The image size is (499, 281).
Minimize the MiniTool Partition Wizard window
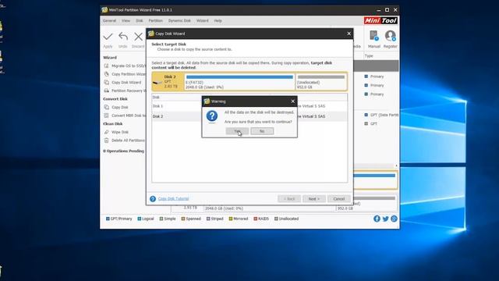(x=378, y=10)
